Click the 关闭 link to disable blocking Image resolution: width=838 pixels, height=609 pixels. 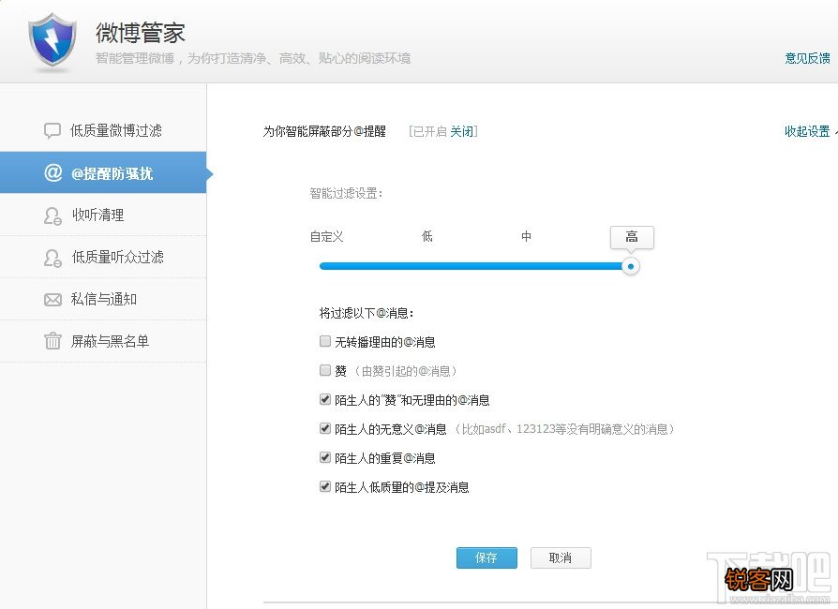click(x=461, y=131)
